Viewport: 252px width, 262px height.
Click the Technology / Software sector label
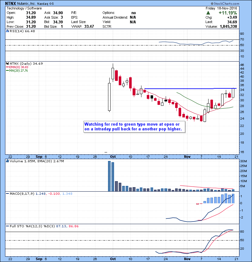coord(24,8)
